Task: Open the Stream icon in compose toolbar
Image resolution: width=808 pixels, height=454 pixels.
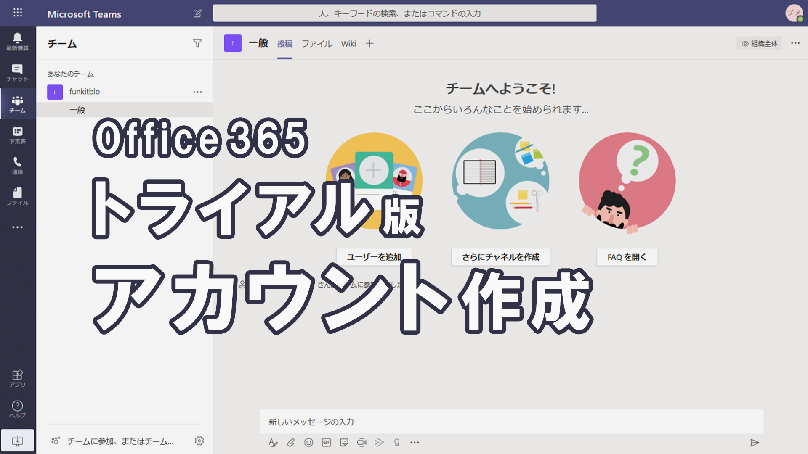Action: click(379, 442)
